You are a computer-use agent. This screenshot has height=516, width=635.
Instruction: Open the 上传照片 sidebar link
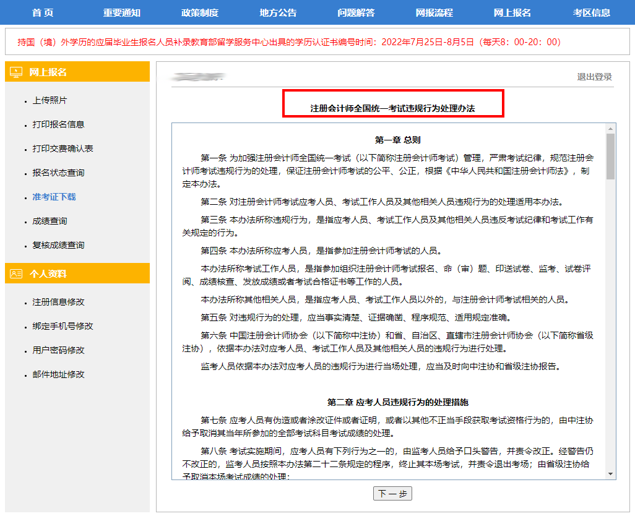pos(50,100)
